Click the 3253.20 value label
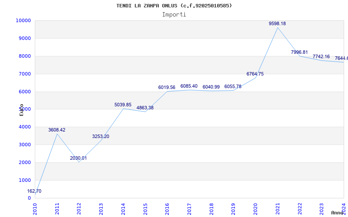Image resolution: width=348 pixels, height=217 pixels. pyautogui.click(x=101, y=136)
